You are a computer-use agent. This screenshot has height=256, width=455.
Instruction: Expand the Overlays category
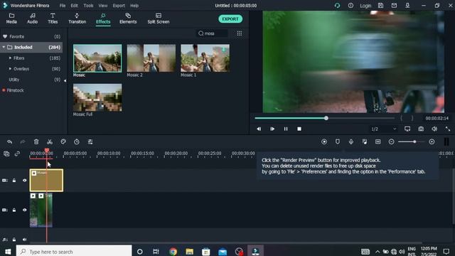10,69
